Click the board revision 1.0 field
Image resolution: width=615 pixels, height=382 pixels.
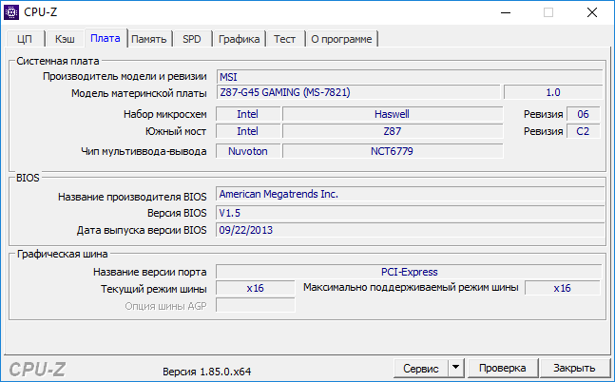[553, 92]
